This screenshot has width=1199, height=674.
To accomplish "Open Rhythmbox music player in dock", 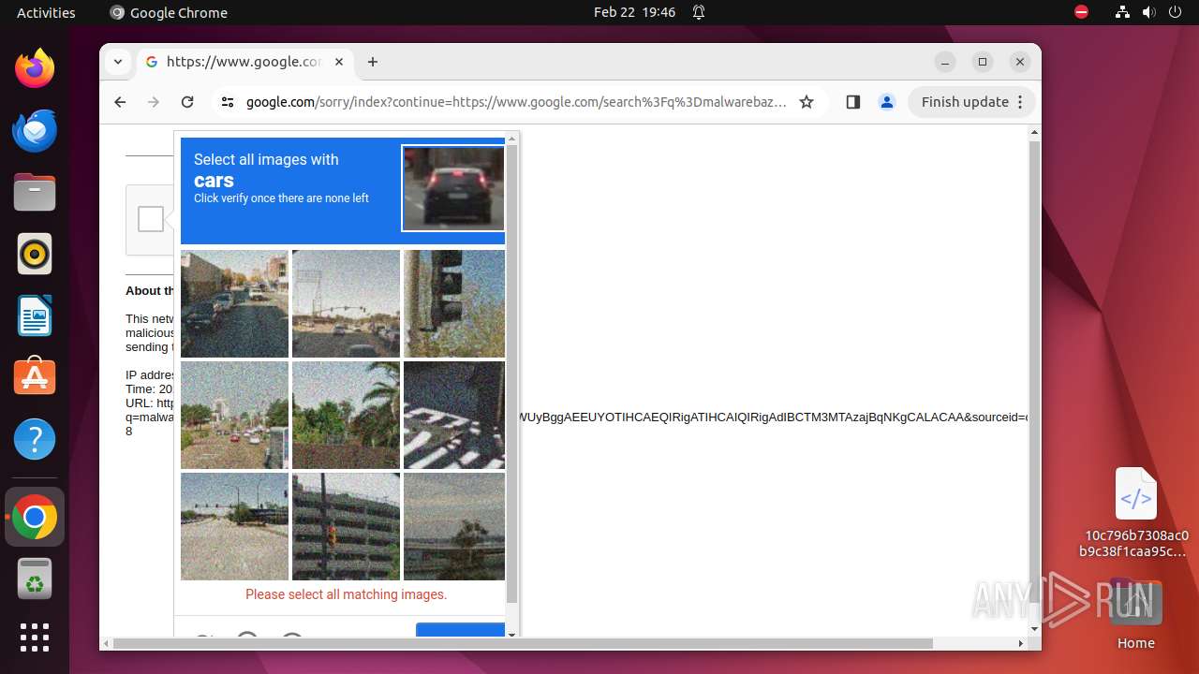I will click(x=35, y=254).
